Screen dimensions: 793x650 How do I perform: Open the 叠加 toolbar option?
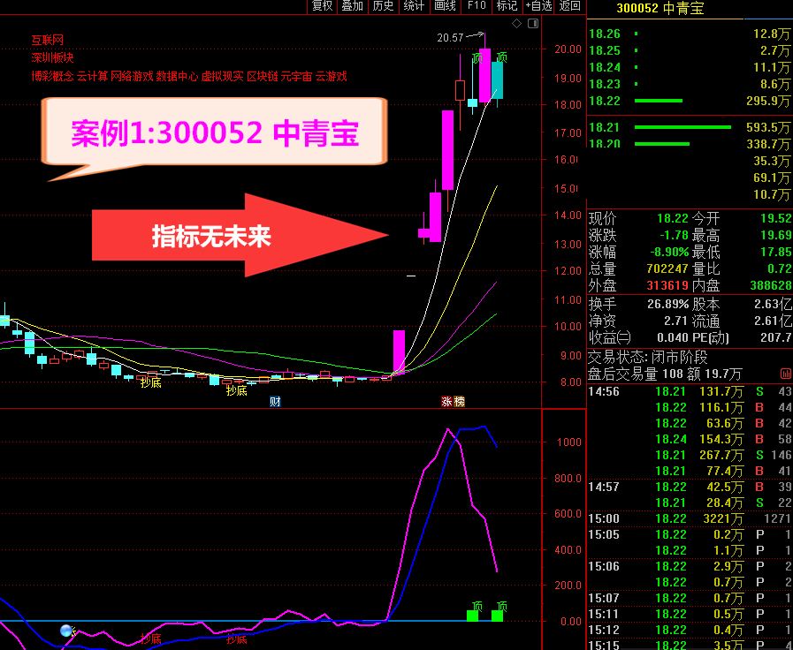point(353,6)
